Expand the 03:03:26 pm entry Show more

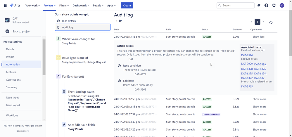(x=260, y=130)
